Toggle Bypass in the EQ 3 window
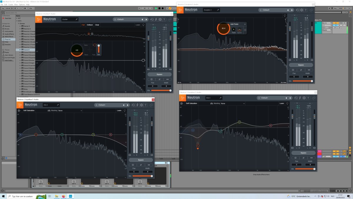 pyautogui.click(x=303, y=153)
